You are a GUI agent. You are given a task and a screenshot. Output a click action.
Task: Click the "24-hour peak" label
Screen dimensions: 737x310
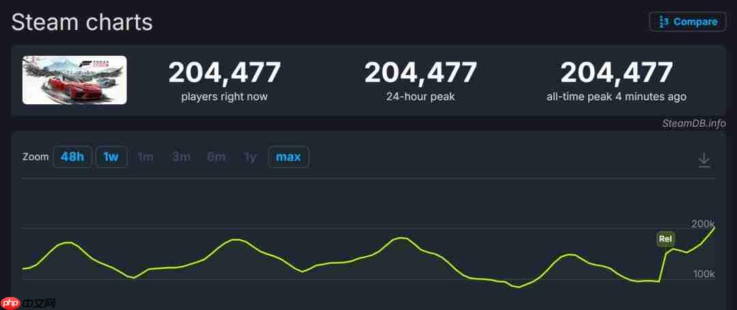pos(420,97)
